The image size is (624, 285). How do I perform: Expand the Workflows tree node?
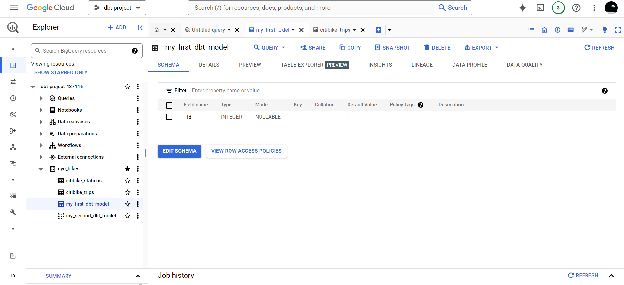coord(41,145)
